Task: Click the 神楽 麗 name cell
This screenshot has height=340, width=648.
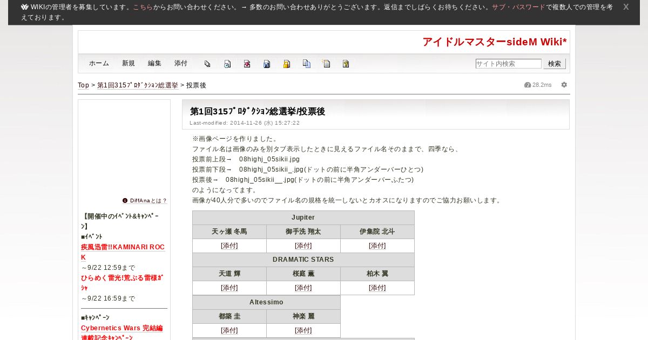Action: (x=303, y=316)
